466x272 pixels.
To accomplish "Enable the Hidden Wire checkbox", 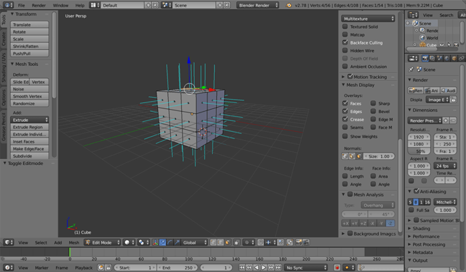I will (346, 50).
